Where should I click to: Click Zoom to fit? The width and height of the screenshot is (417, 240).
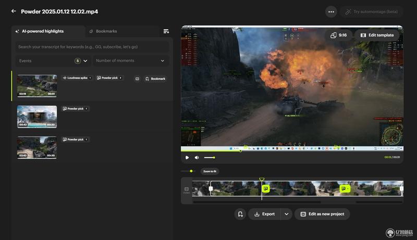click(210, 171)
